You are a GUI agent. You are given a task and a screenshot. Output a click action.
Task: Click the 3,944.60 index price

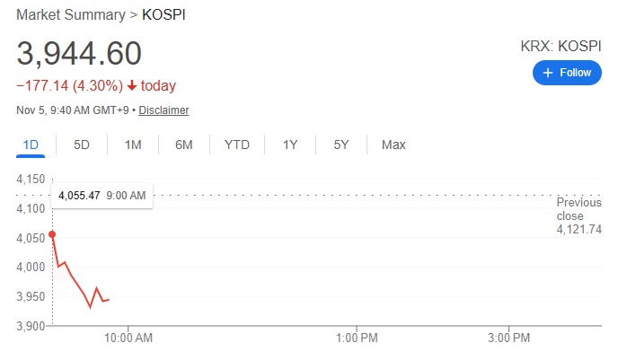pyautogui.click(x=79, y=54)
